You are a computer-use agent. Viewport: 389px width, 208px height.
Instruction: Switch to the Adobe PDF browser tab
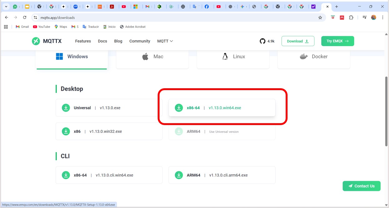coord(112,7)
